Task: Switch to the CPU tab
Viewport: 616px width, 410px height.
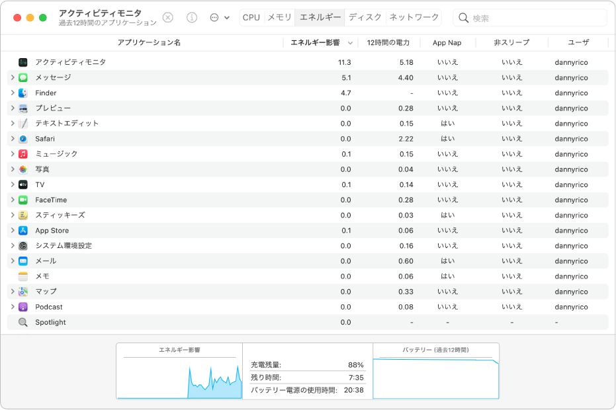Action: tap(251, 18)
